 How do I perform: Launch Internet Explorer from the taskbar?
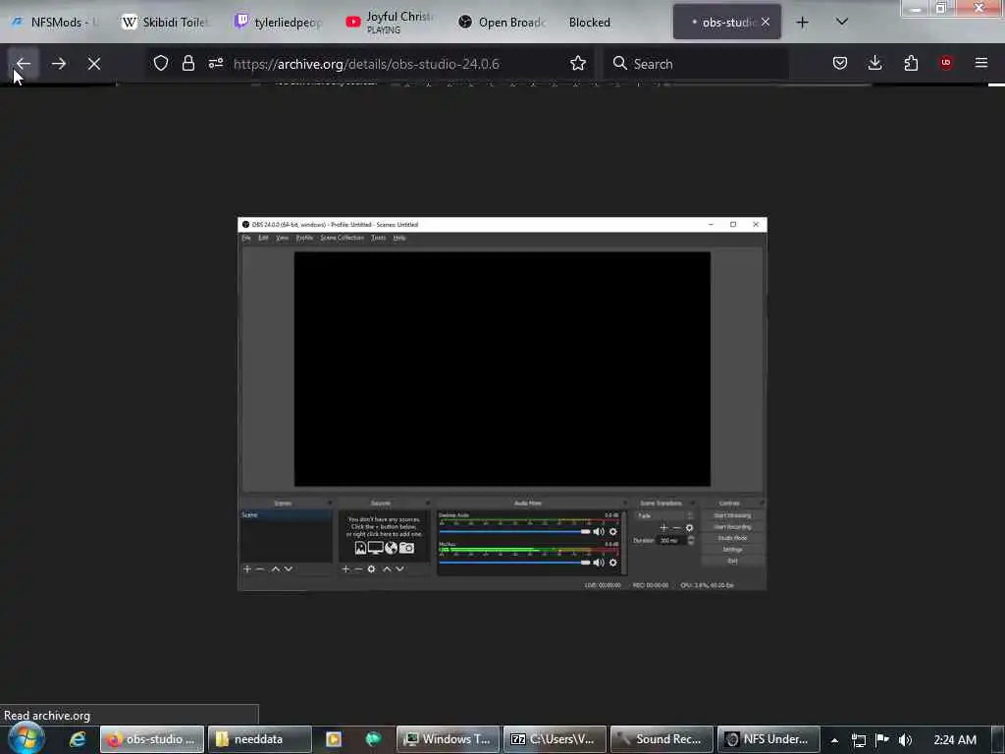point(78,739)
